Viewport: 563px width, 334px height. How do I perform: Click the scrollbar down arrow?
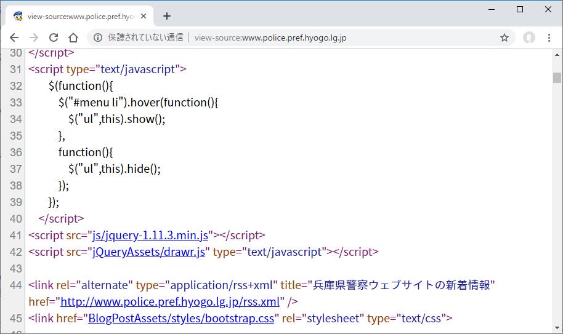point(557,328)
